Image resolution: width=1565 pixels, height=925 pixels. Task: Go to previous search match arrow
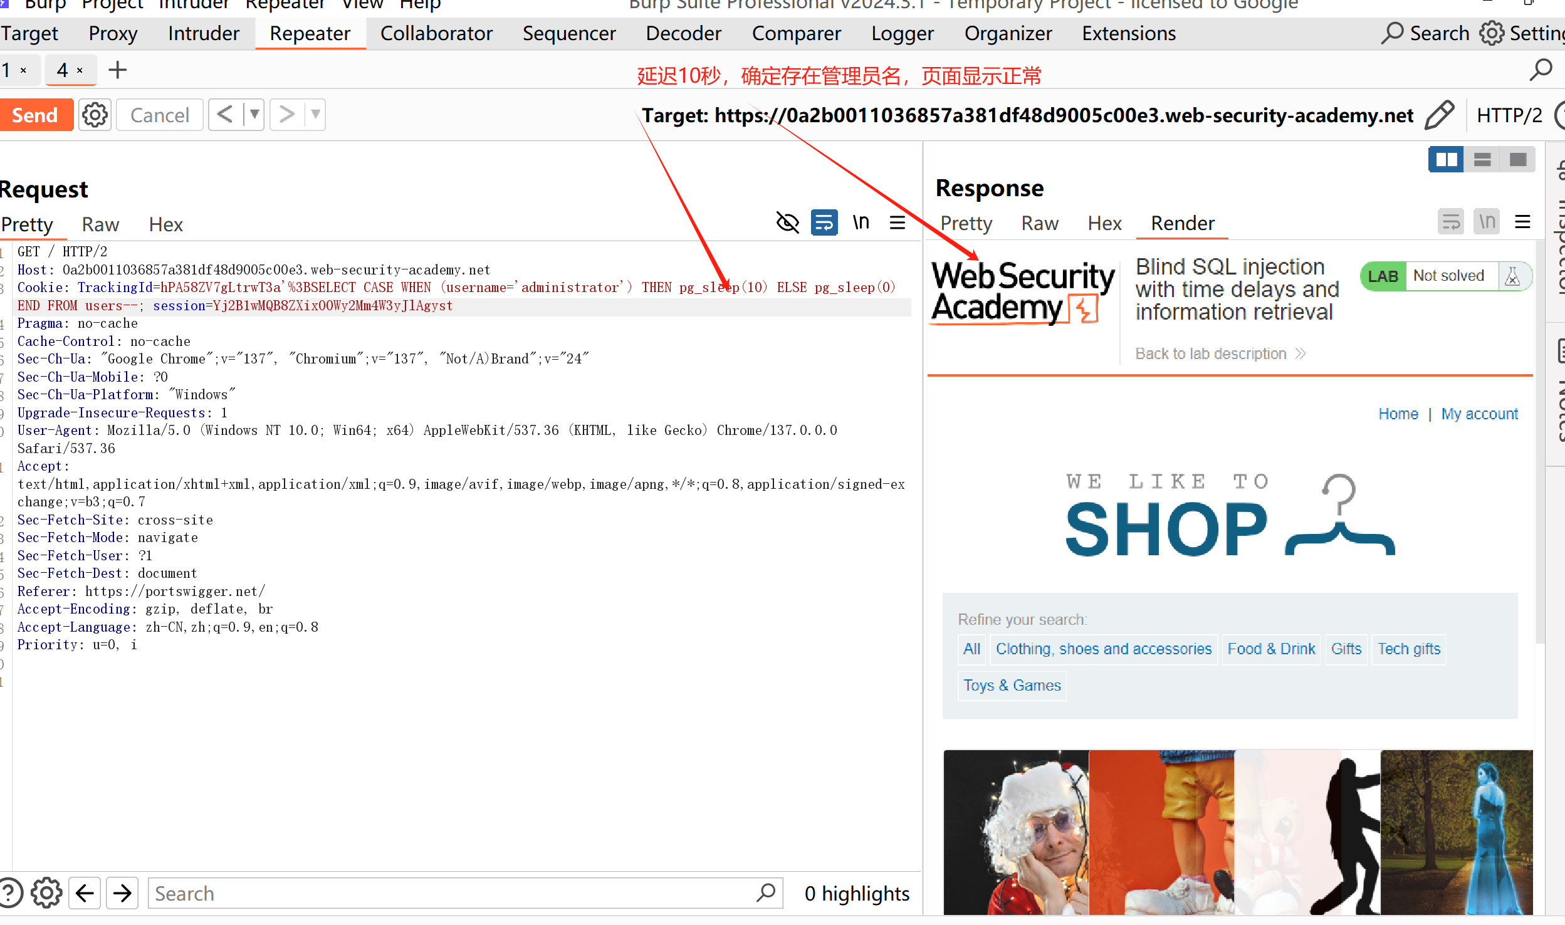click(x=85, y=893)
